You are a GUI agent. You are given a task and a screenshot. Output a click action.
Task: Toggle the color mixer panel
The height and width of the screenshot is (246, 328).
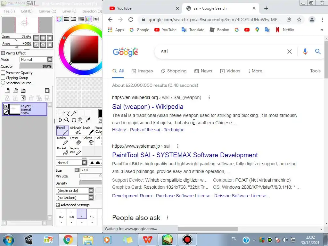[81, 19]
